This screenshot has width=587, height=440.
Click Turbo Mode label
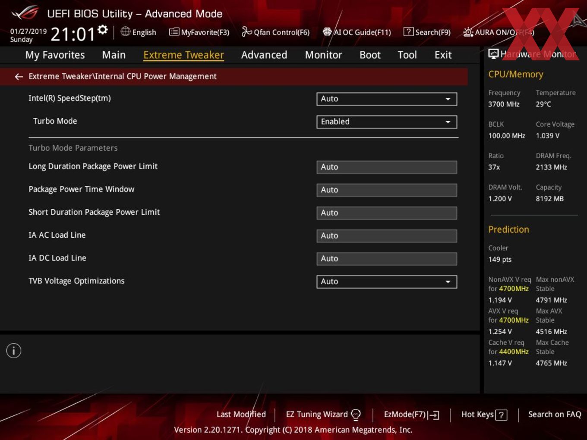pos(55,121)
